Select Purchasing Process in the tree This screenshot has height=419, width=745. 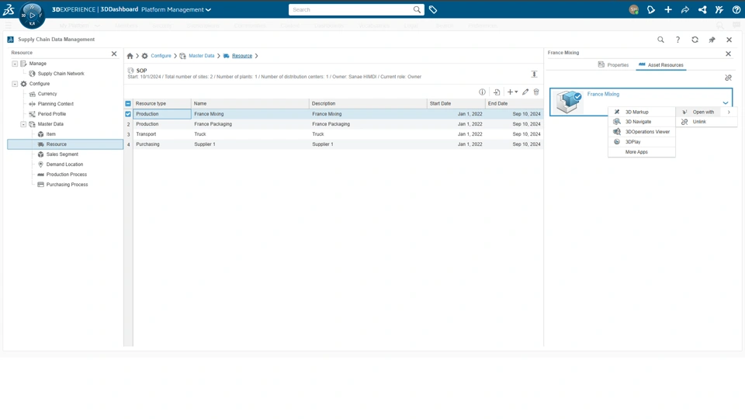coord(67,185)
